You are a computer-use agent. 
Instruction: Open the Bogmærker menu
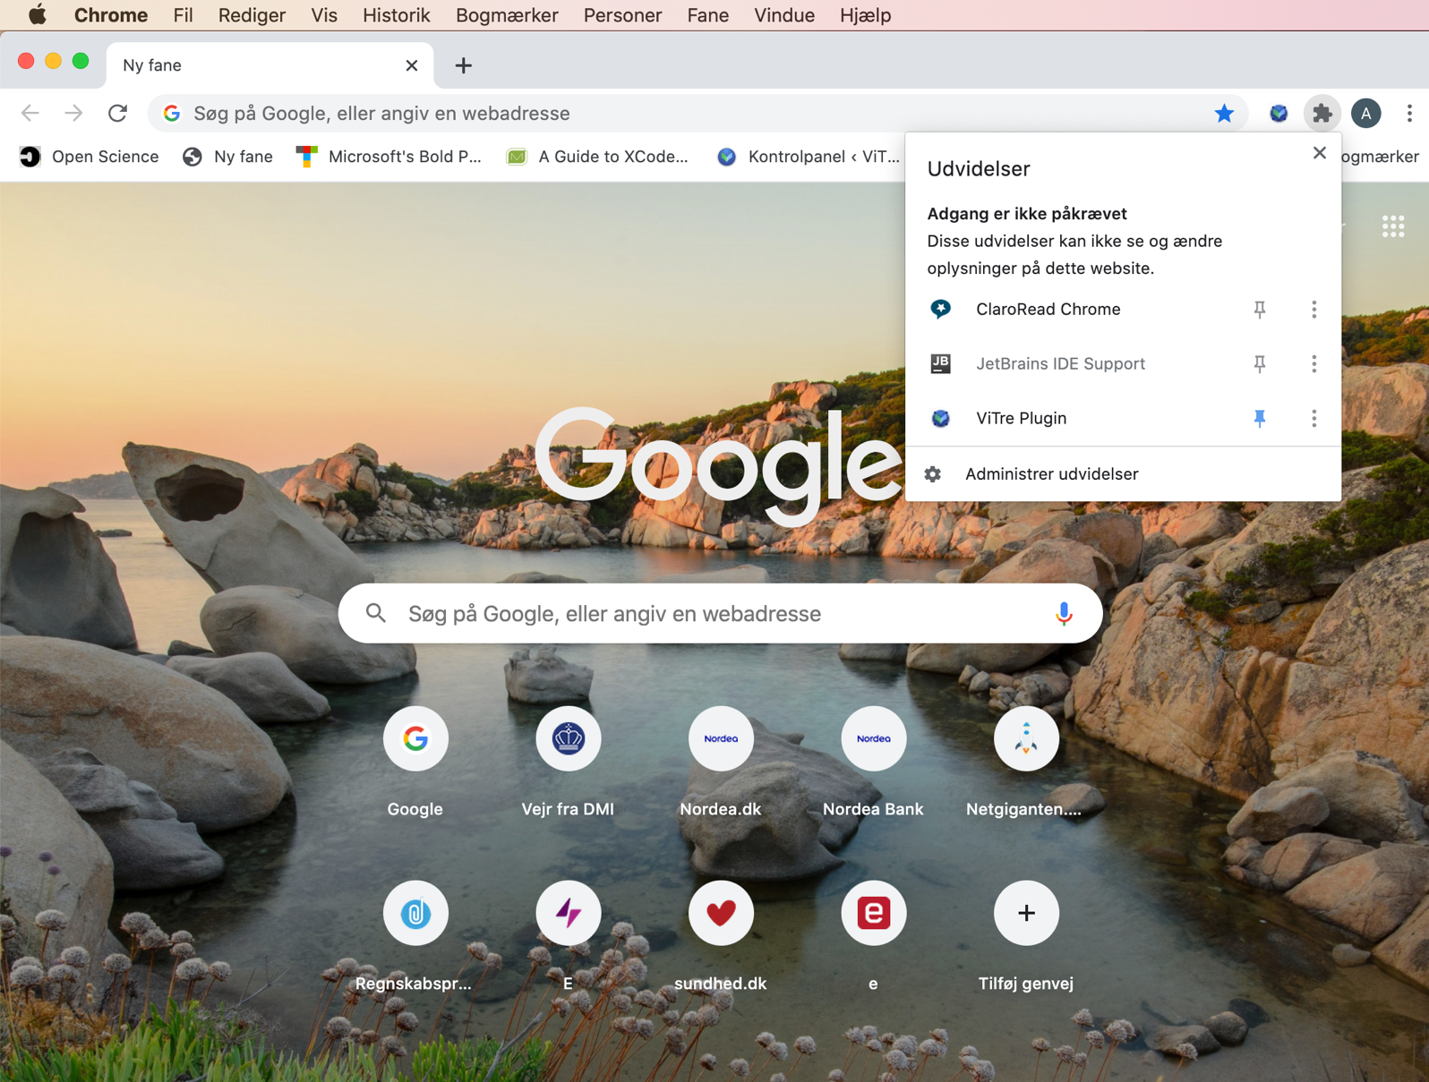click(x=506, y=15)
